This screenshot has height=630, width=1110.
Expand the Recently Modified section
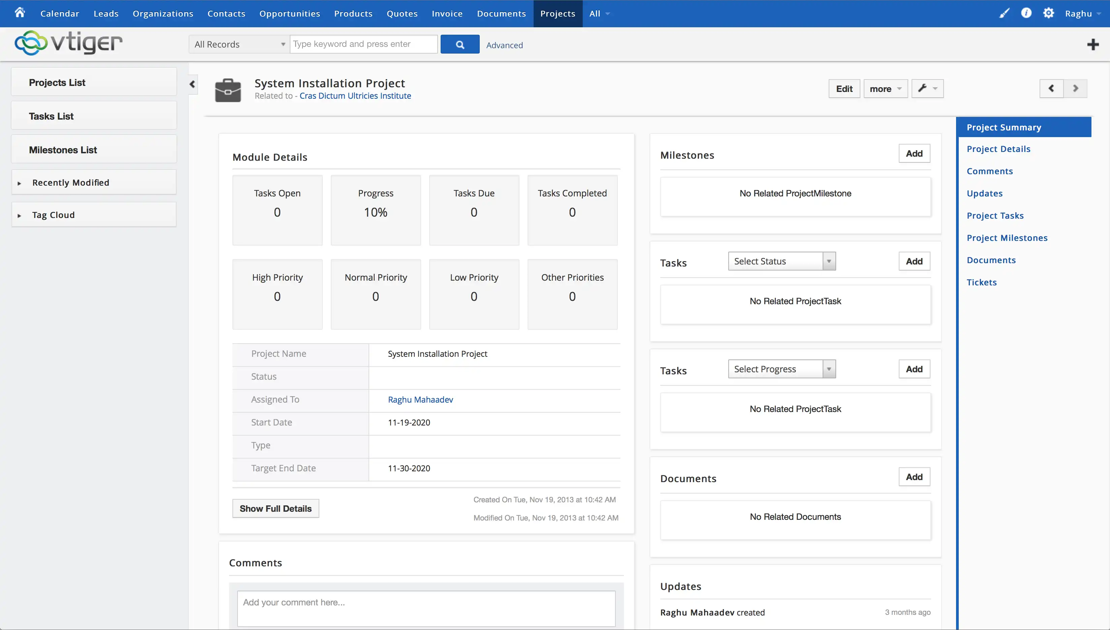tap(21, 182)
